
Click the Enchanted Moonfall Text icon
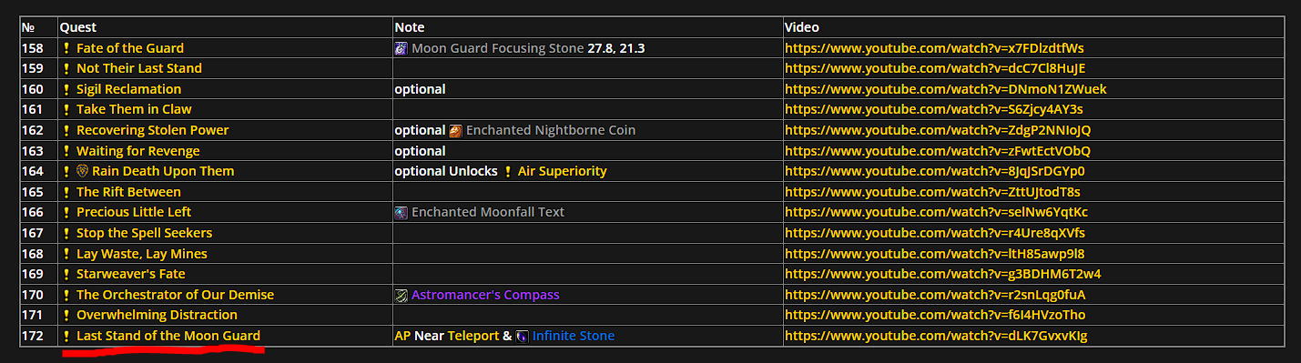(401, 212)
